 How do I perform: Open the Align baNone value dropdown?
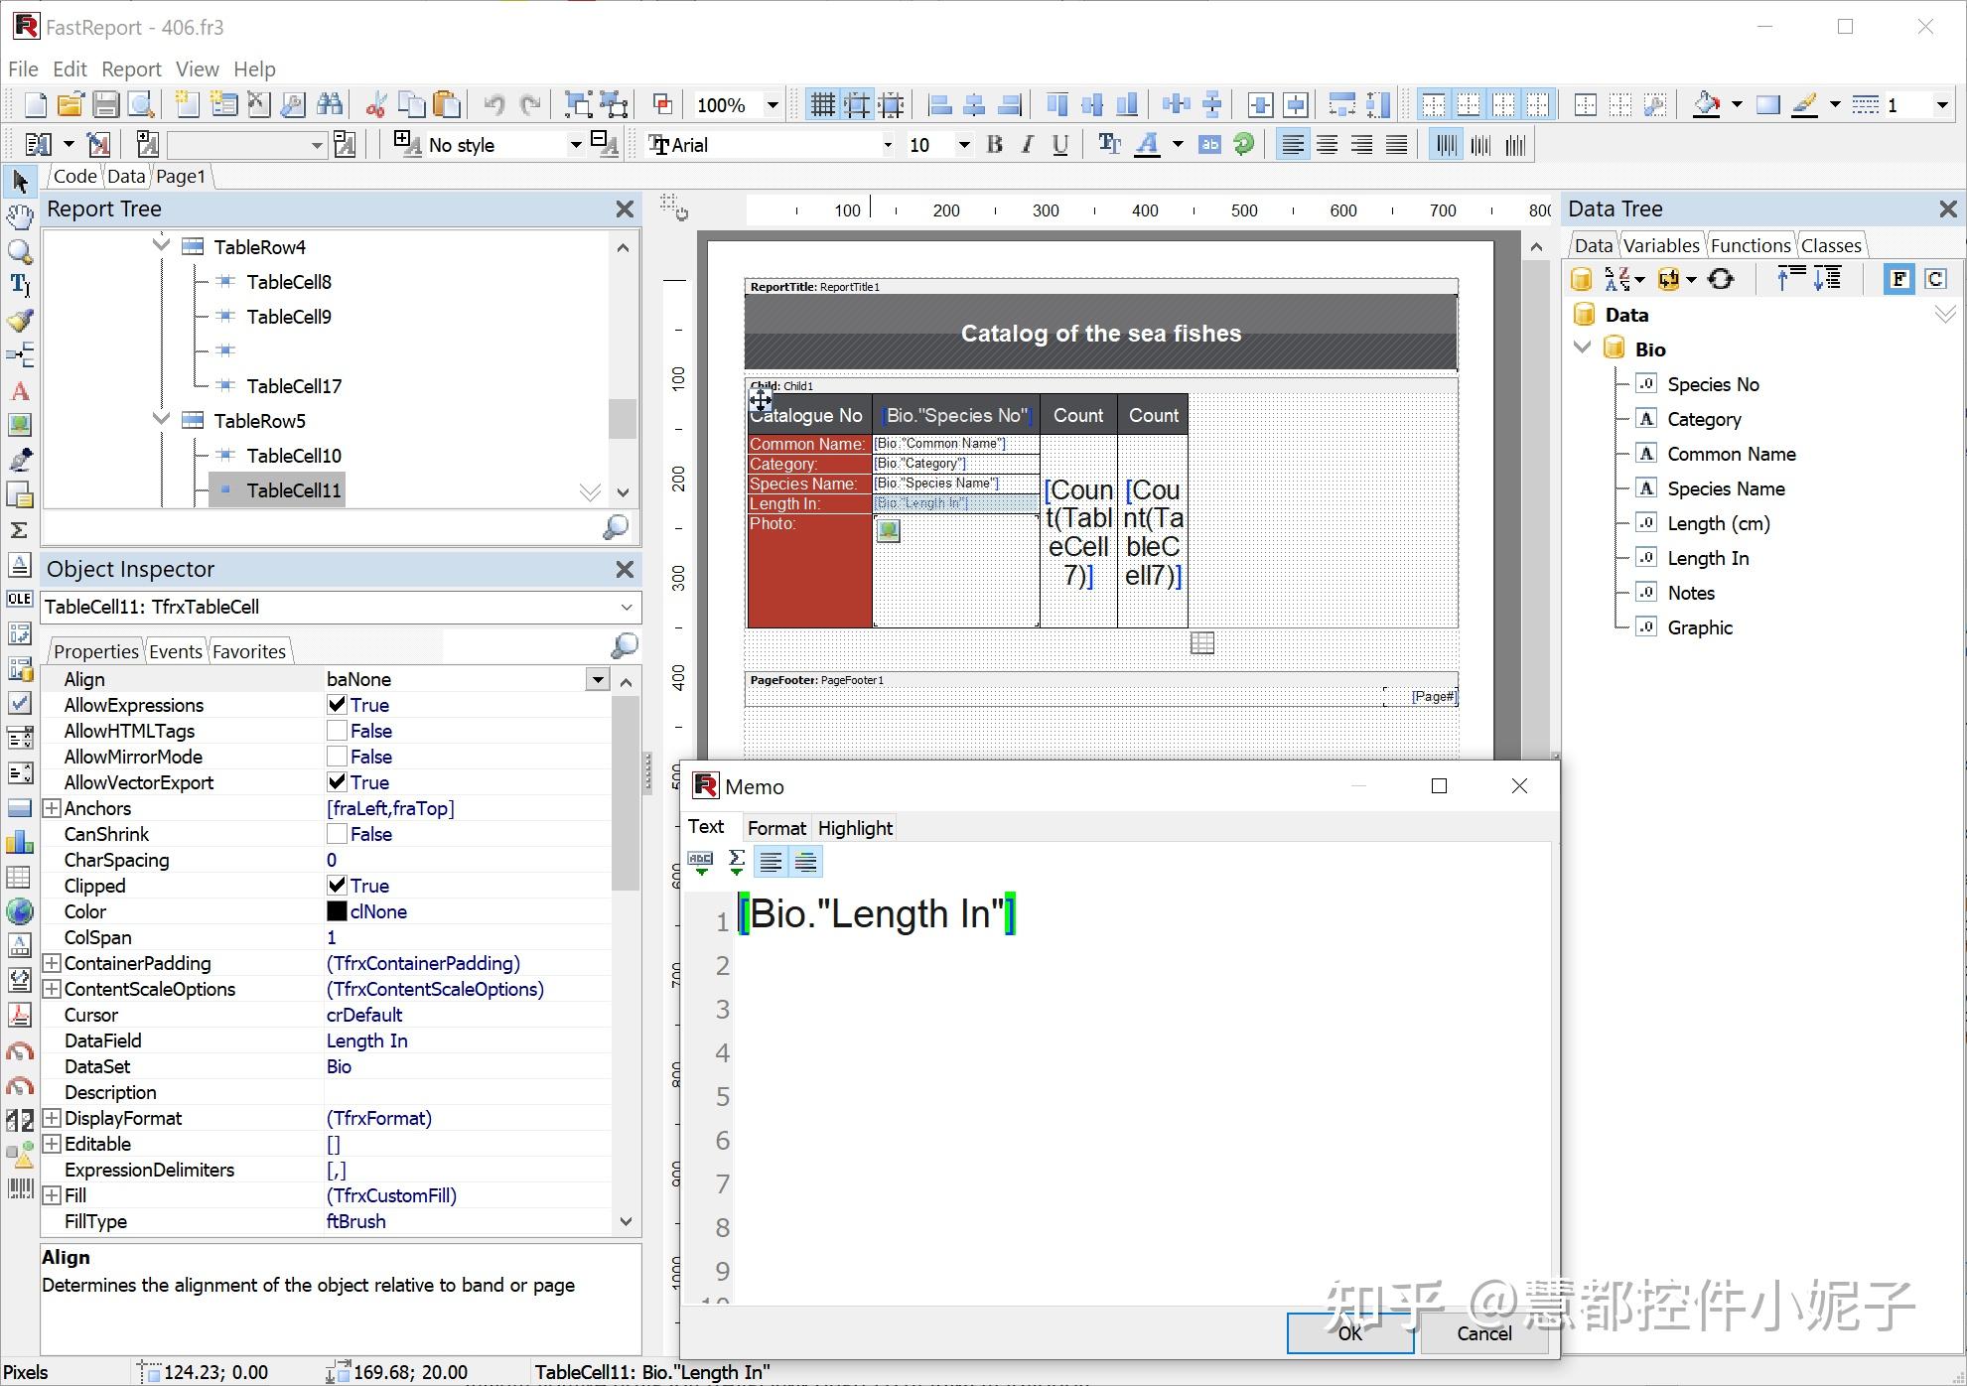[x=597, y=679]
